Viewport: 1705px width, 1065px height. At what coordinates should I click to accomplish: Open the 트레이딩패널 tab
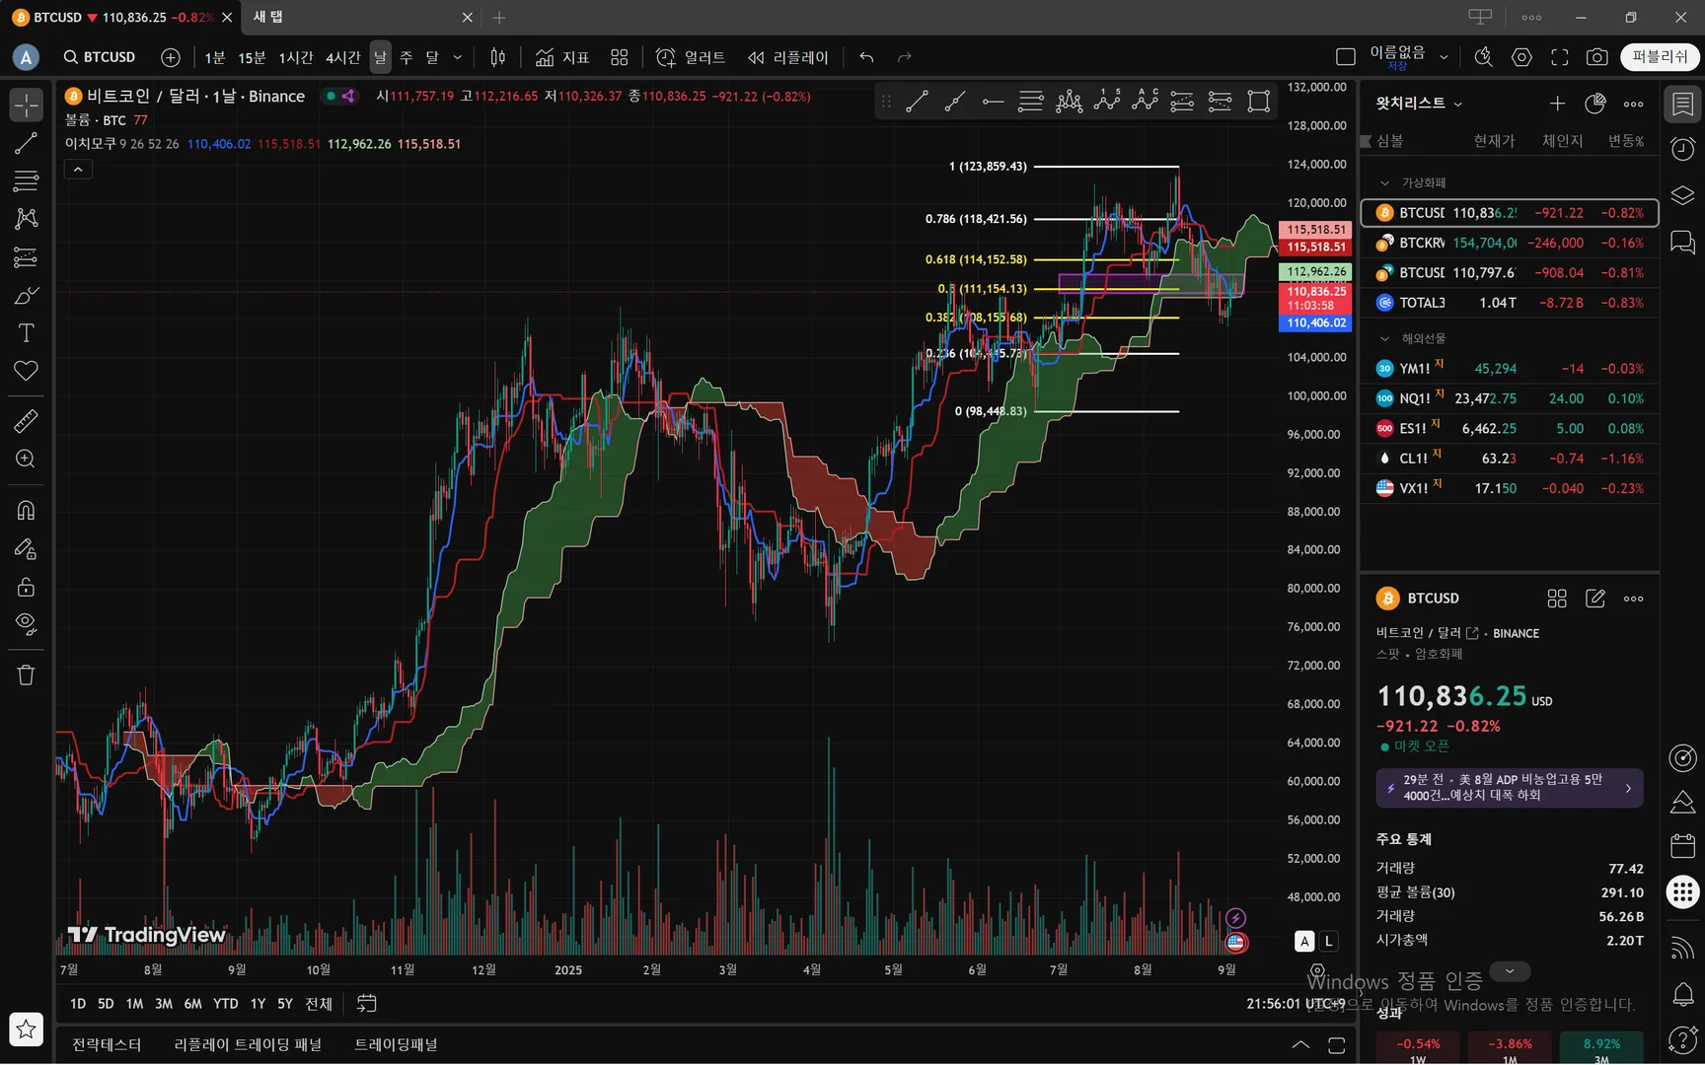396,1044
